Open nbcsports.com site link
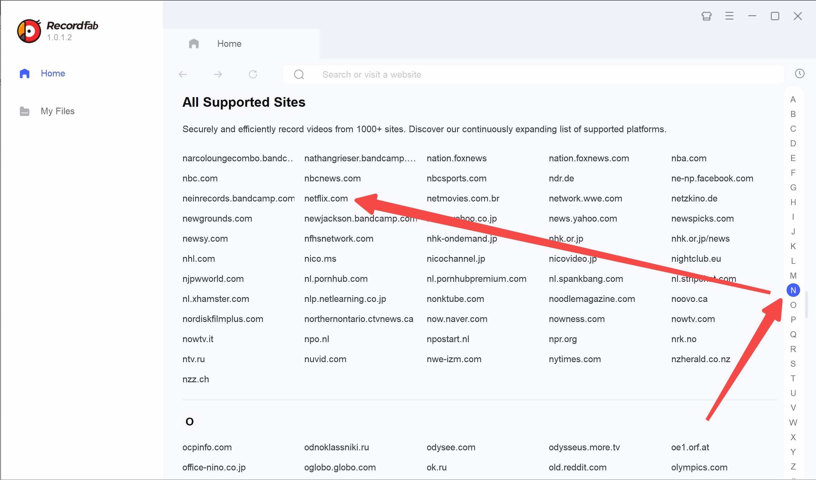This screenshot has width=816, height=480. (456, 178)
